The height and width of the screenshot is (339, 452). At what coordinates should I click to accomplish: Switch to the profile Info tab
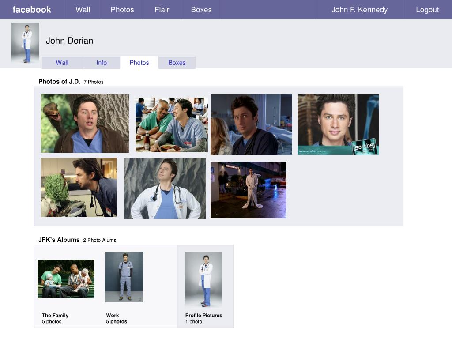[x=102, y=63]
